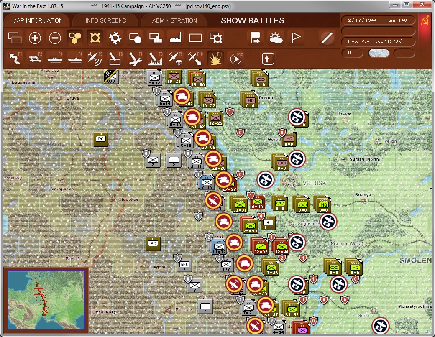Select the 19=60 red counter stack
Image resolution: width=435 pixels, height=337 pixels.
point(197,79)
